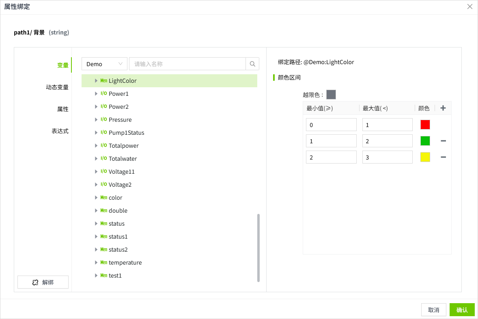Remove the green color range row
Image resolution: width=478 pixels, height=319 pixels.
pyautogui.click(x=443, y=141)
